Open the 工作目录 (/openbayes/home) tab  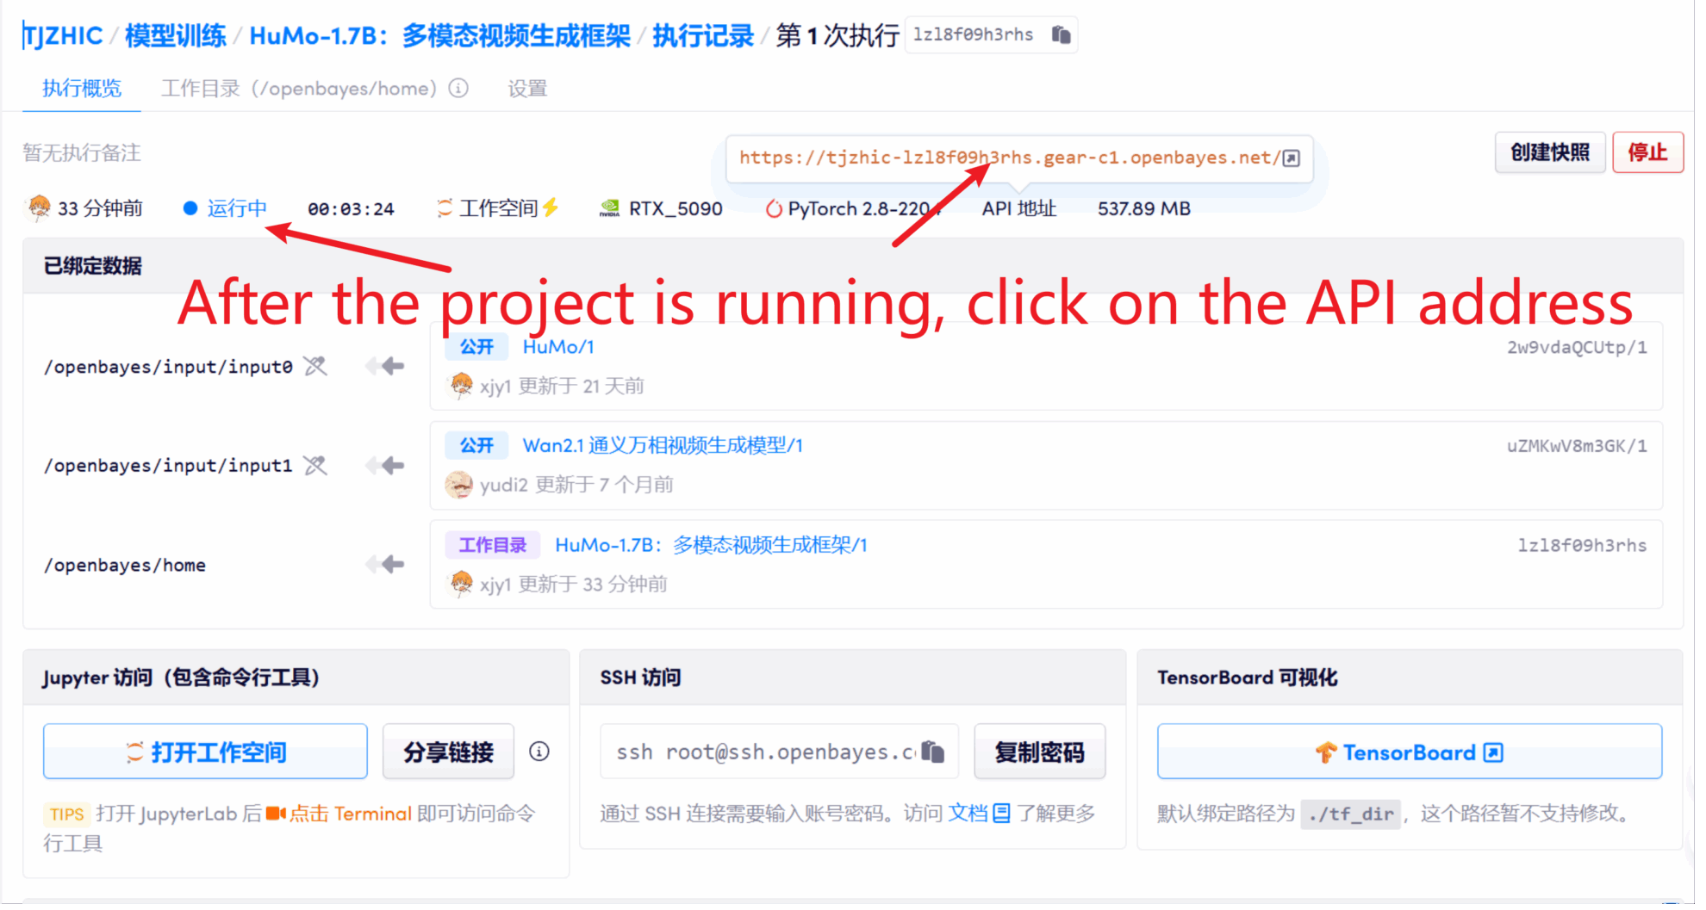point(298,89)
